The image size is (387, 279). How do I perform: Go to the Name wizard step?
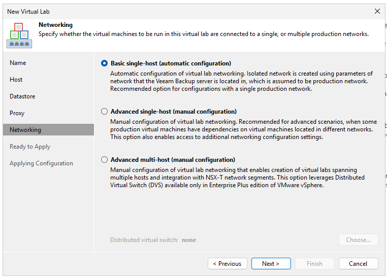click(x=18, y=63)
